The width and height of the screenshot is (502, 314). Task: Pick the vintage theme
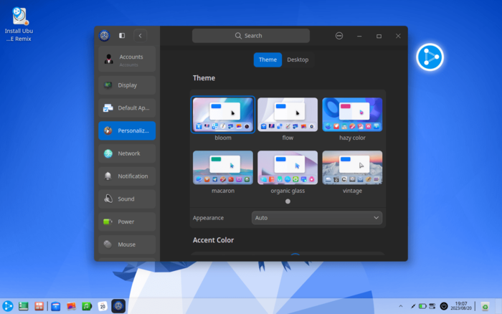(352, 168)
